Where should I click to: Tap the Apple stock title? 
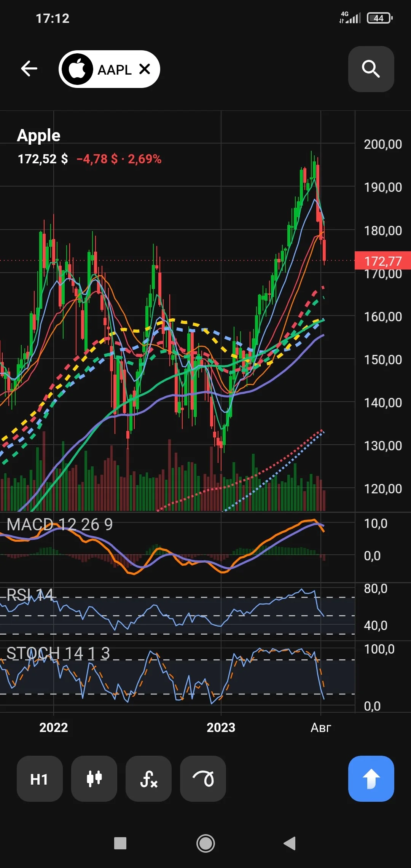tap(39, 136)
